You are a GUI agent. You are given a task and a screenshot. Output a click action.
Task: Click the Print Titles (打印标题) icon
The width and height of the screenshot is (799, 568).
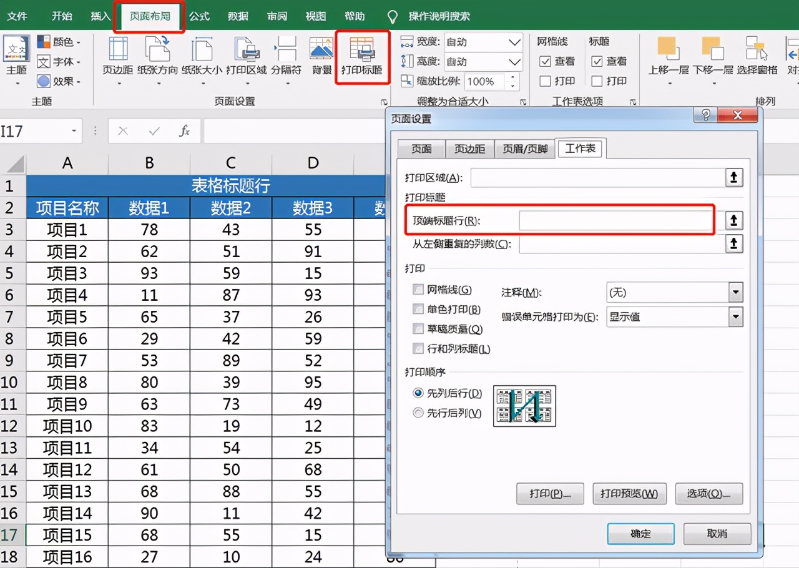362,49
